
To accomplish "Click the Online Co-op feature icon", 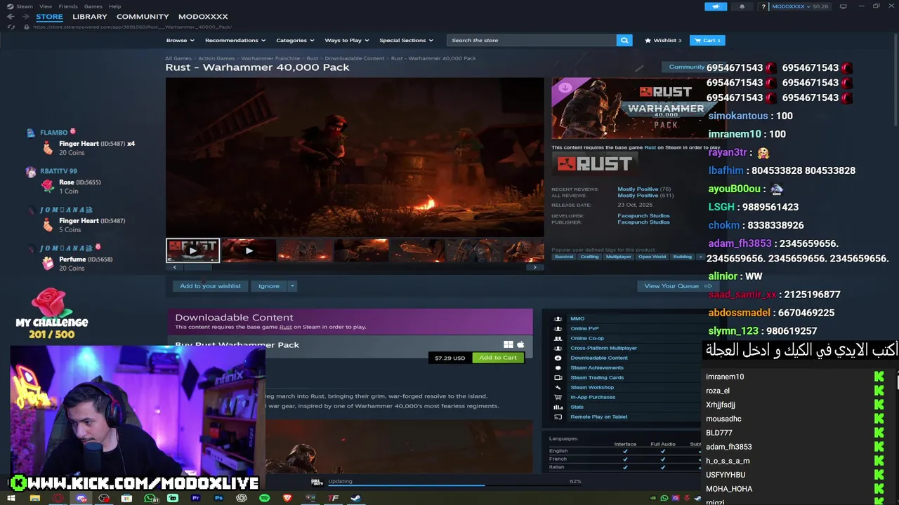I will click(x=558, y=338).
